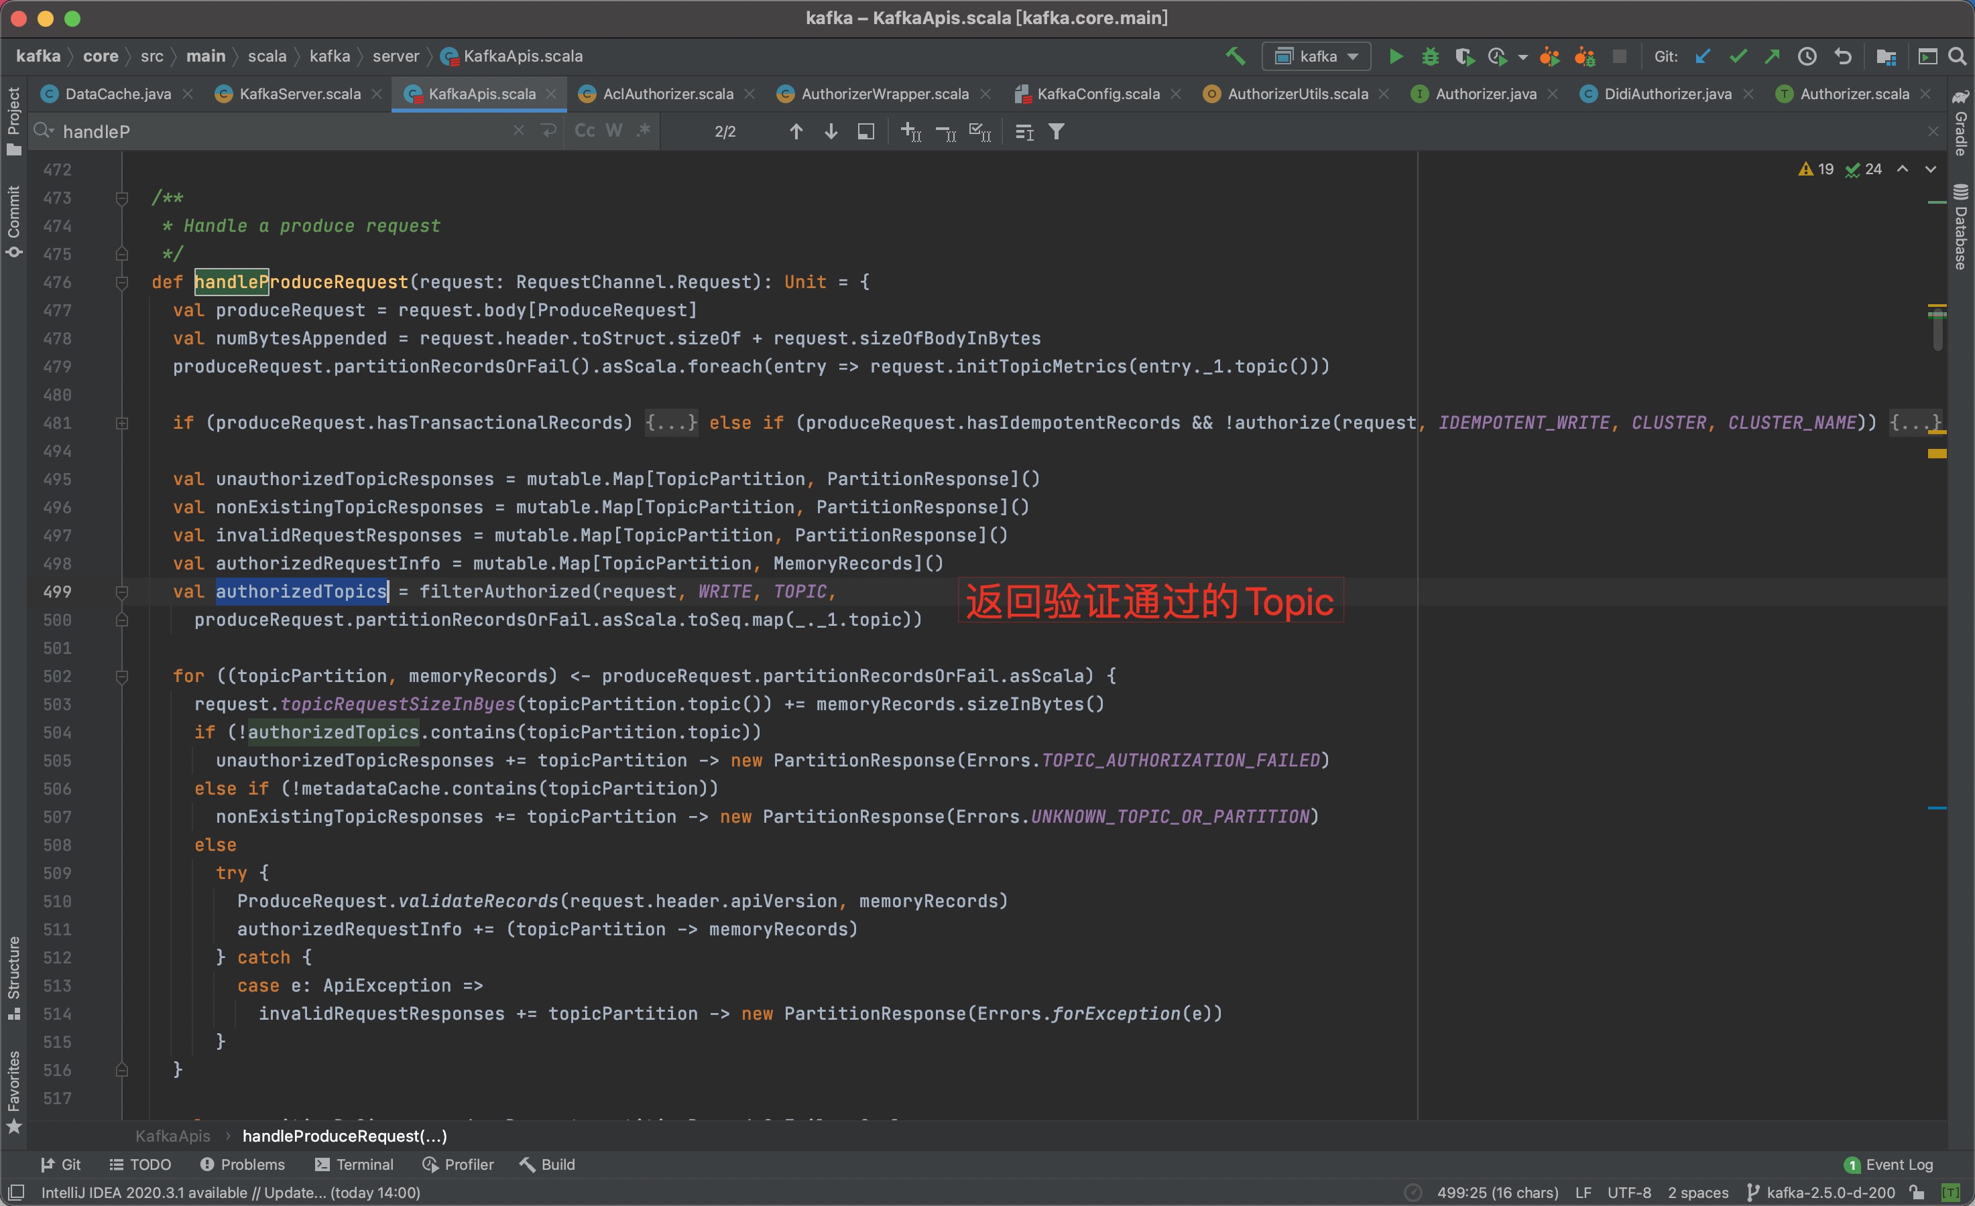
Task: Toggle Words option in find bar
Action: coord(614,131)
